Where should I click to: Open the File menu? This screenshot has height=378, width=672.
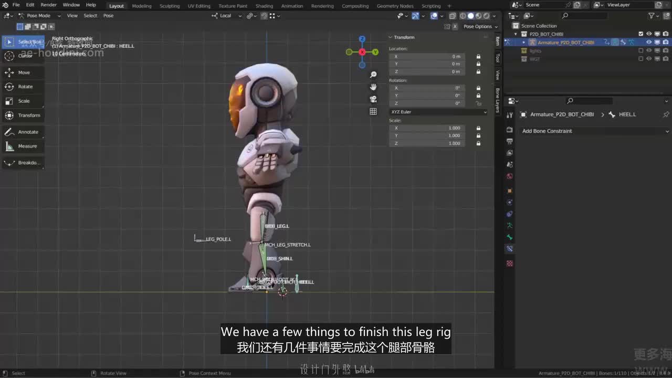coord(16,5)
